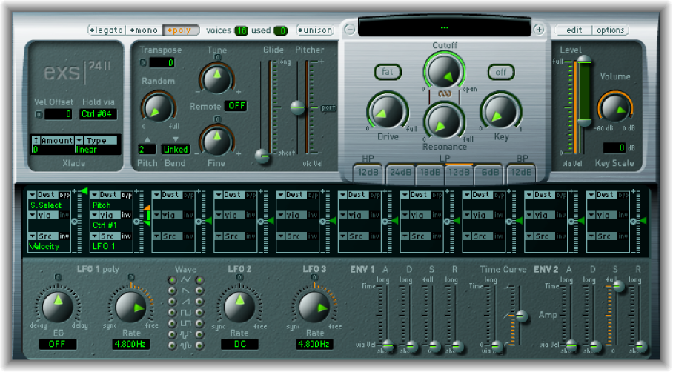Click the Fine tuning knob
This screenshot has height=372, width=673.
[217, 141]
